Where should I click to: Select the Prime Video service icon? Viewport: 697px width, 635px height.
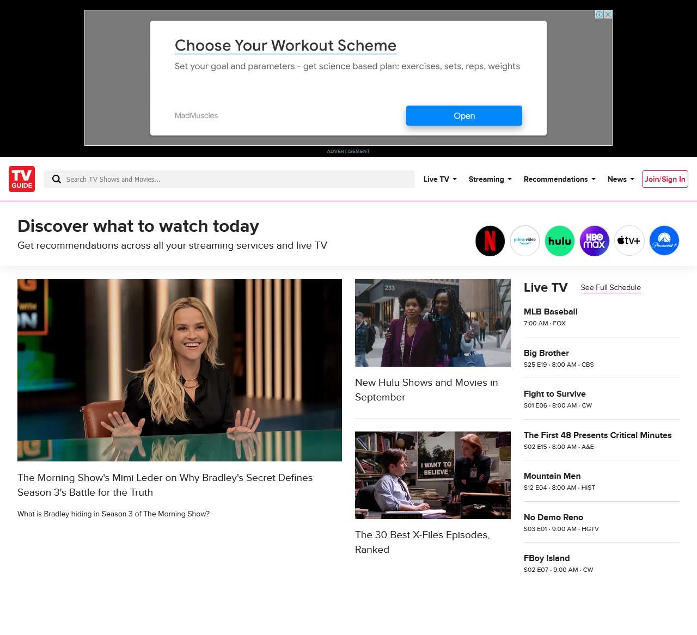coord(524,241)
